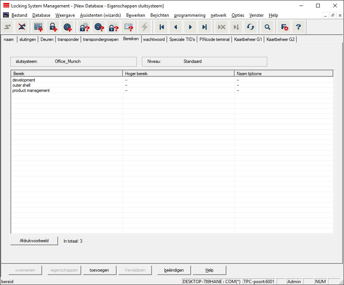Viewport: 344px width, 285px height.
Task: Sort by the Hoger bereik column header
Action: coord(178,74)
